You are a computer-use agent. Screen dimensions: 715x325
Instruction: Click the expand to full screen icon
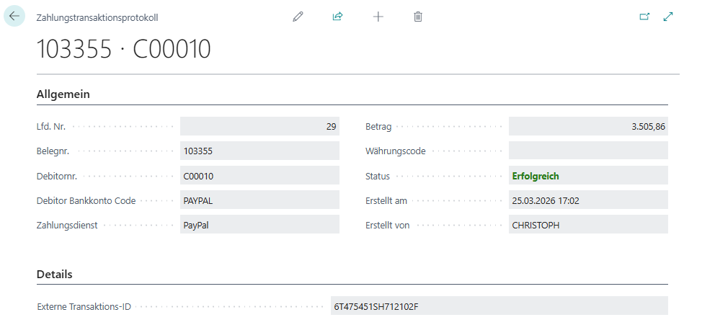[x=668, y=17]
